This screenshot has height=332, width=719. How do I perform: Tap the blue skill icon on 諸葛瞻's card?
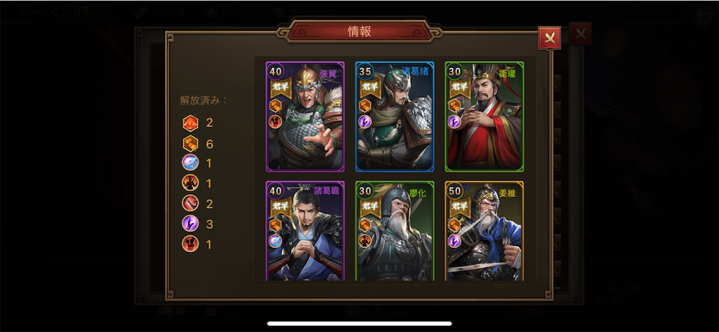coord(275,241)
